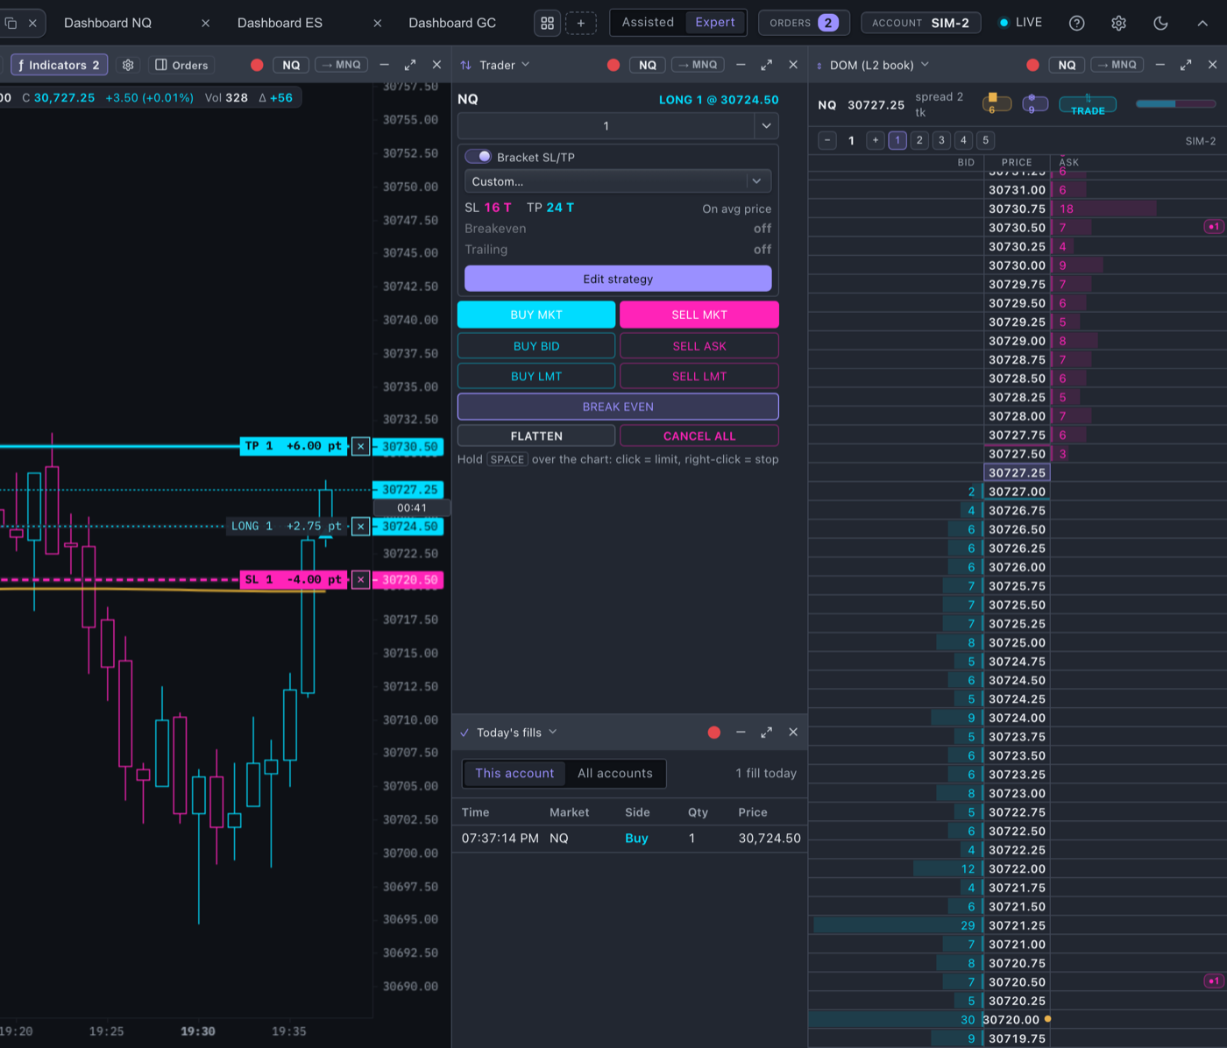Toggle the chart Orders overlay
Screen dimensions: 1227x1048
point(181,65)
